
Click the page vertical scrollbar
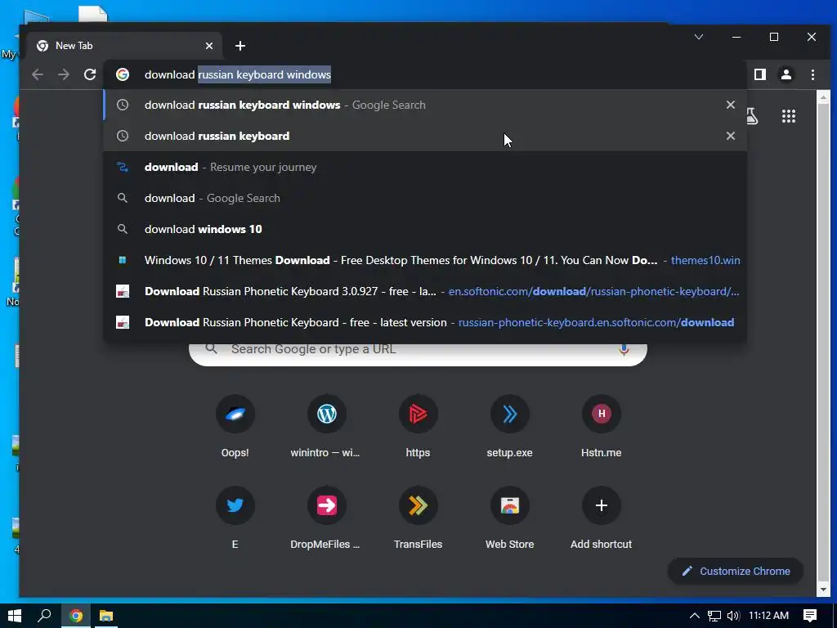click(x=823, y=343)
